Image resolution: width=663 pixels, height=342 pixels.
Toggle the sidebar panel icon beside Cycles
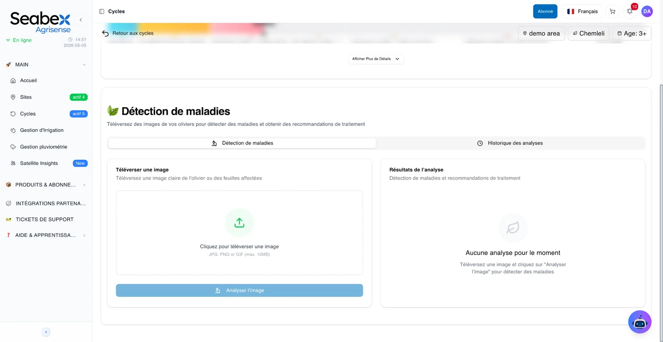(x=102, y=12)
